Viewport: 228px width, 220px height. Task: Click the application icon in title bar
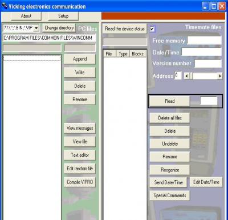coord(4,6)
